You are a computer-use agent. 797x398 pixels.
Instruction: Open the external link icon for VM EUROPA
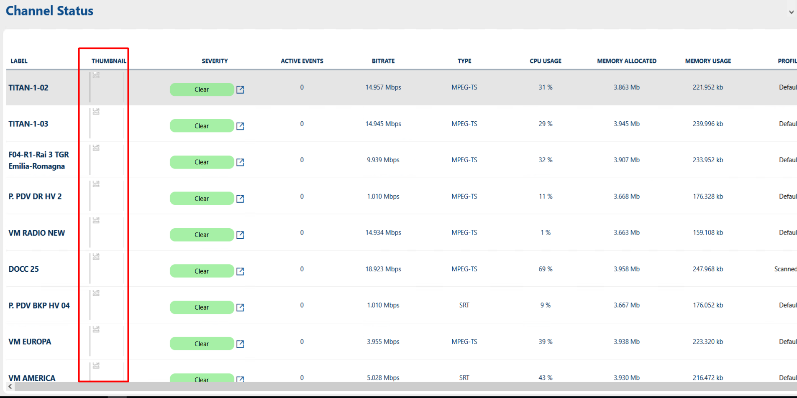[x=240, y=344]
